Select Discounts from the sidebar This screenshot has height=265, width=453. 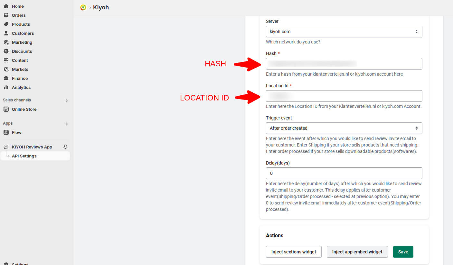[22, 51]
